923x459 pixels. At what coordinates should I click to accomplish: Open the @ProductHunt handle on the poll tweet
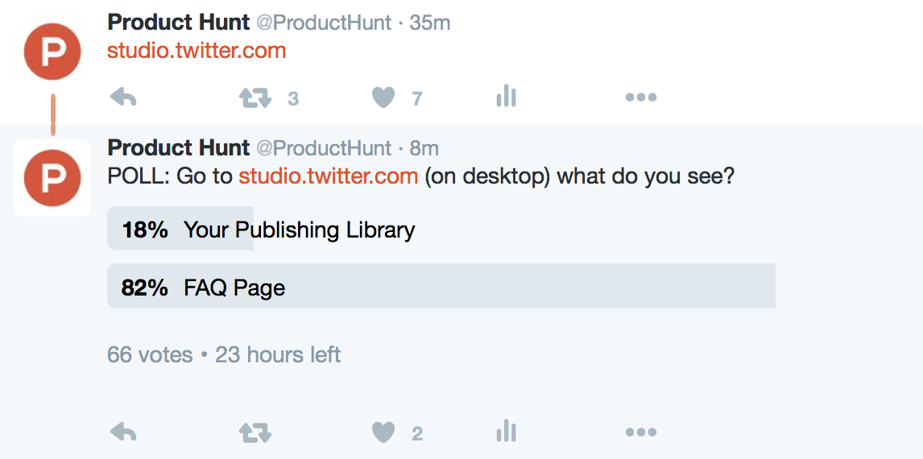click(x=323, y=148)
